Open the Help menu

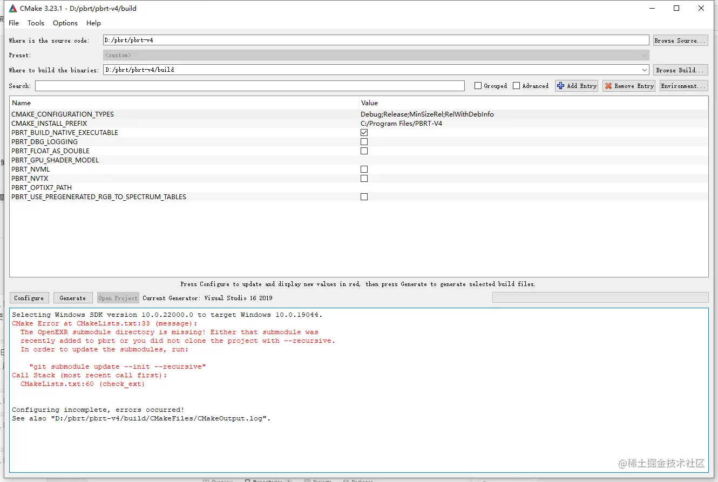(x=94, y=23)
